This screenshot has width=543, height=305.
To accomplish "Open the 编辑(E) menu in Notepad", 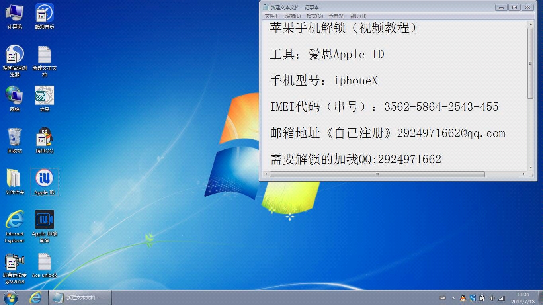I will (293, 16).
